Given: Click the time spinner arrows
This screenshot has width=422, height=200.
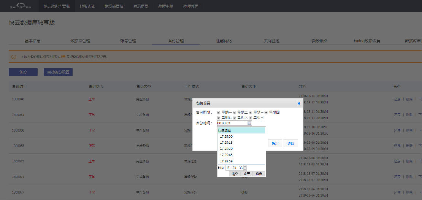Looking at the screenshot, I should (245, 168).
